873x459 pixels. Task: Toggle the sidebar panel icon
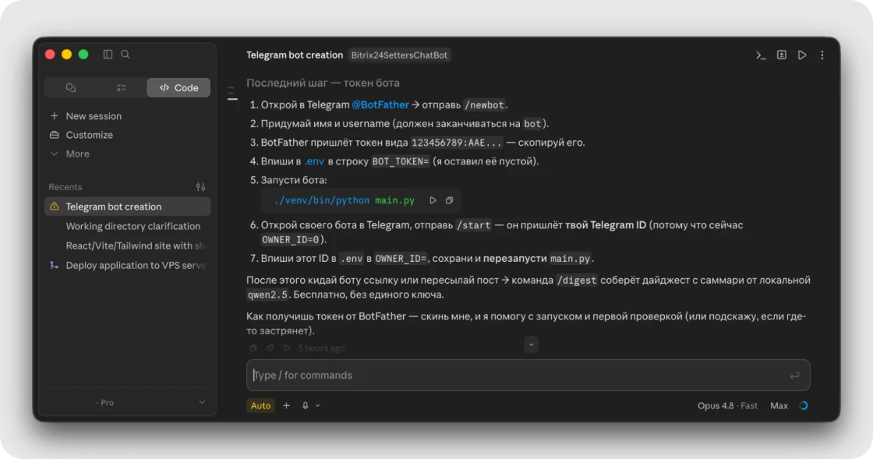click(x=108, y=54)
